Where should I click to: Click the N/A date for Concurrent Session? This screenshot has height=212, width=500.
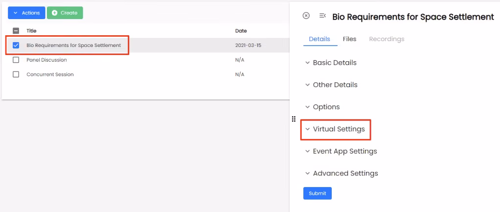pyautogui.click(x=239, y=74)
